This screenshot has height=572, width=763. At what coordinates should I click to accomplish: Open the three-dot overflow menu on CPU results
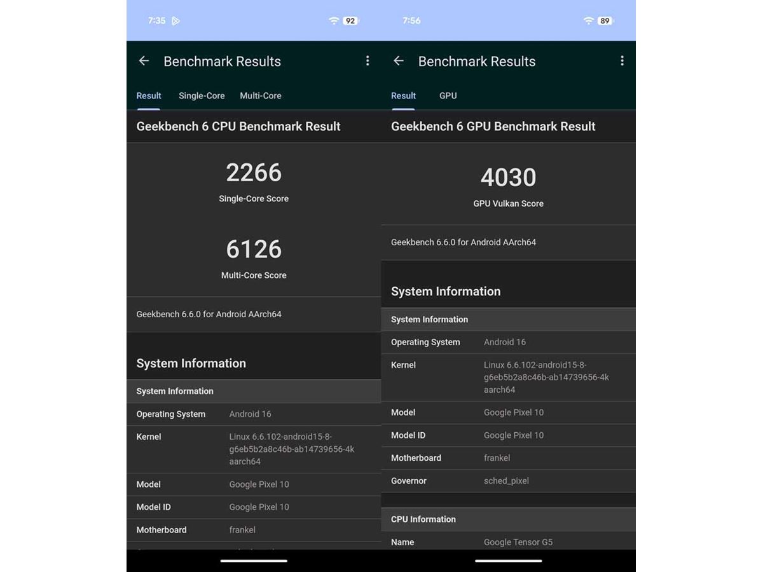pyautogui.click(x=368, y=61)
